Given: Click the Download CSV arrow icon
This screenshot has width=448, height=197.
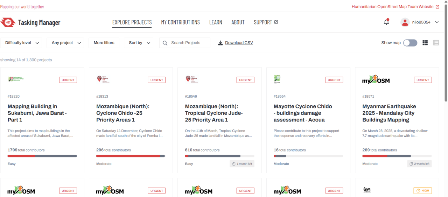Looking at the screenshot, I should point(220,43).
